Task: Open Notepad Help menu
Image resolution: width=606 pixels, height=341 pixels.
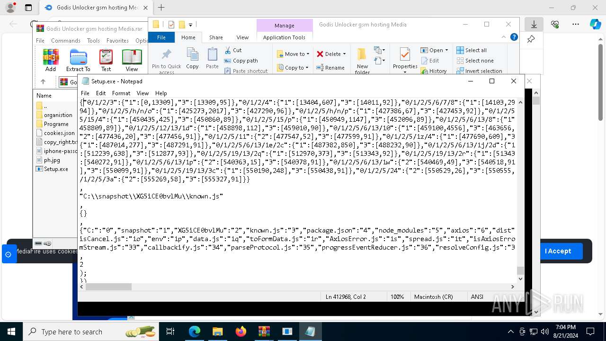Action: point(161,93)
